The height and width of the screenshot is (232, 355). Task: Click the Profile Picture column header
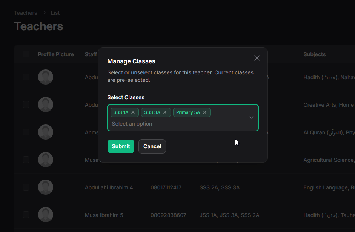click(x=56, y=54)
